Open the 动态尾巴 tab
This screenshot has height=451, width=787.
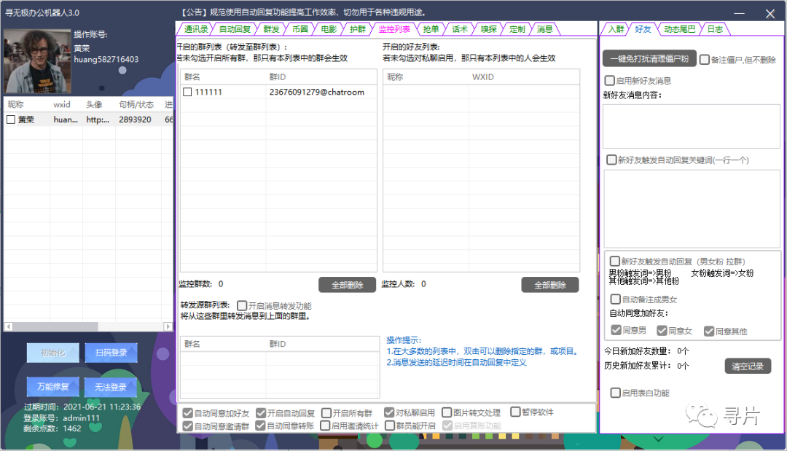(x=678, y=29)
